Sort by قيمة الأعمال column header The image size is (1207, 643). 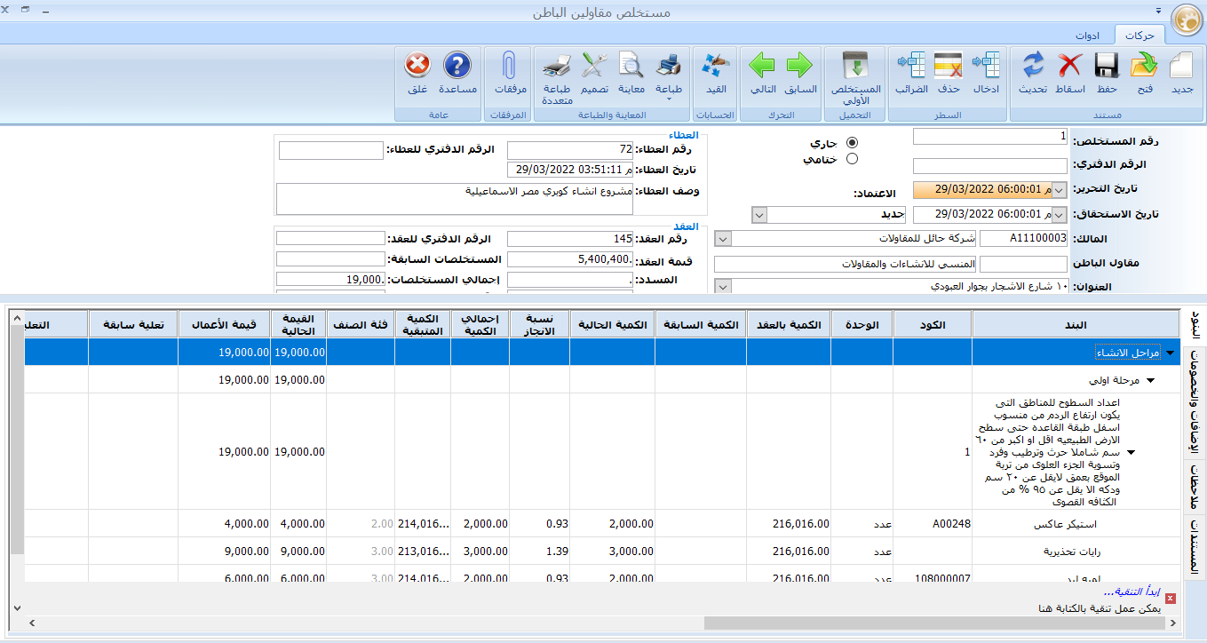pos(224,324)
